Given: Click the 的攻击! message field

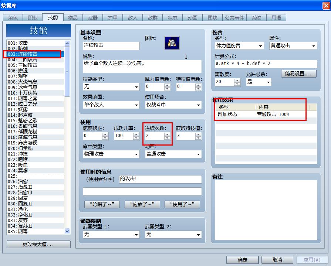Looking at the screenshot, I should pos(161,179).
